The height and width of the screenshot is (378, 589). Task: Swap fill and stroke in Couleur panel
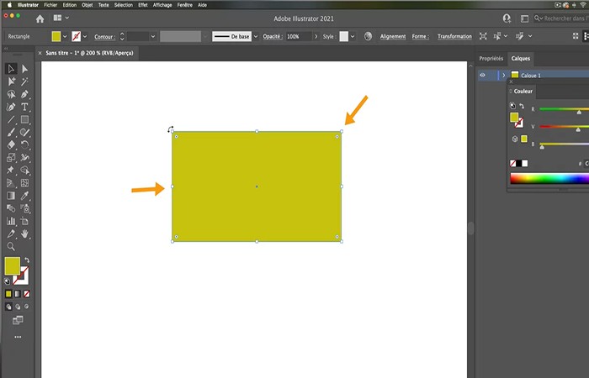click(x=522, y=107)
